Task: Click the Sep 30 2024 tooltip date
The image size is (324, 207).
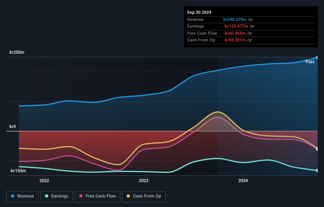Action: coord(199,12)
